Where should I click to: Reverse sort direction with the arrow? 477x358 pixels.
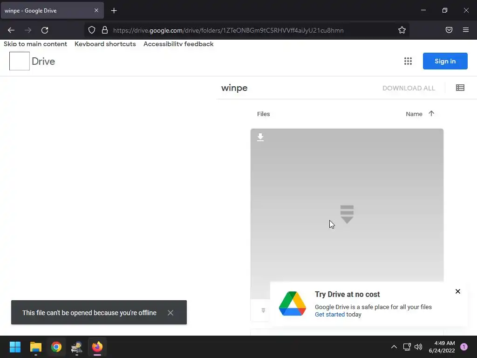click(431, 114)
